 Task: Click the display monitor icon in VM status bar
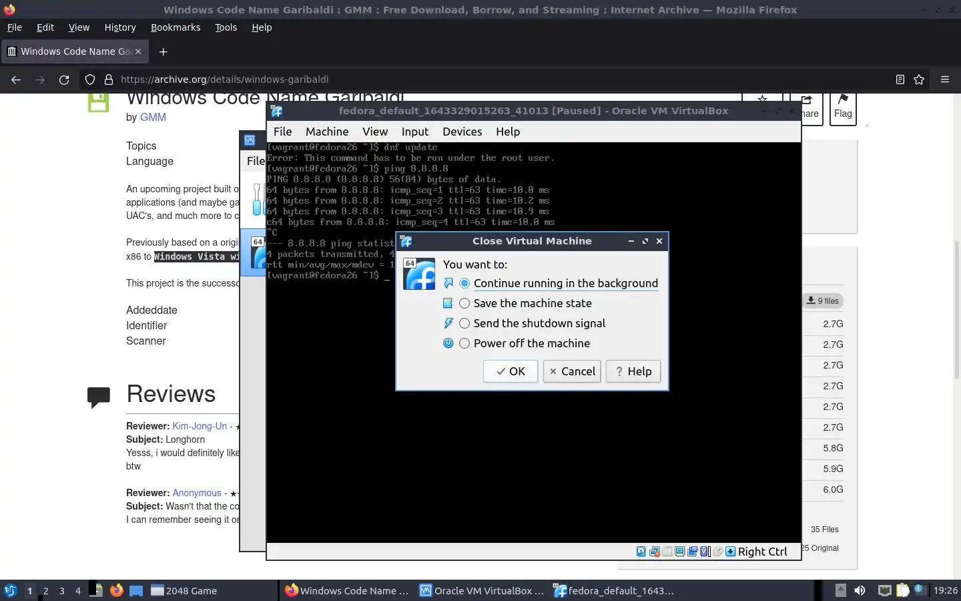[679, 552]
